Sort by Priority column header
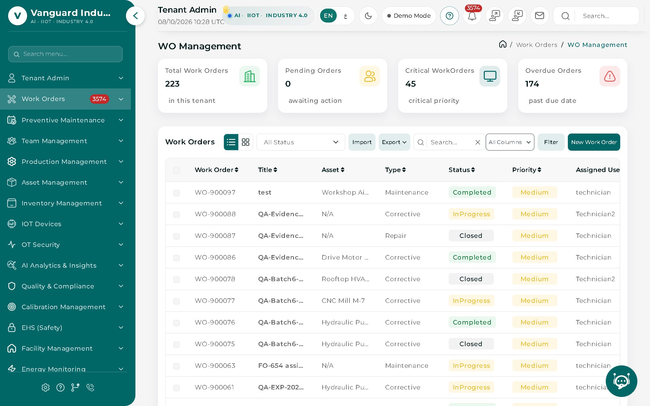Screen dimensions: 650x406 (527, 170)
